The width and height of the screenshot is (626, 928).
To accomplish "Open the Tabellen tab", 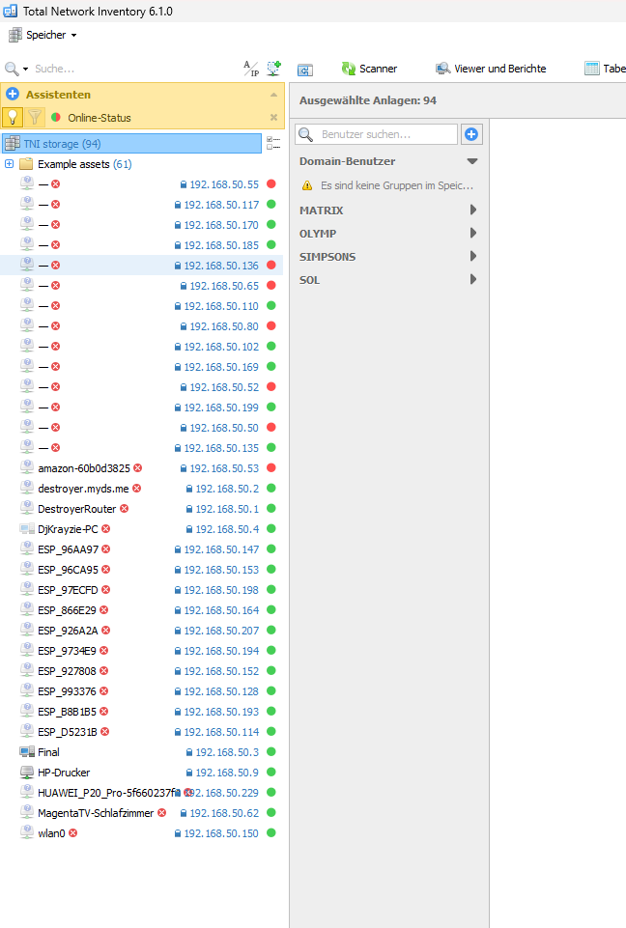I will [x=605, y=69].
